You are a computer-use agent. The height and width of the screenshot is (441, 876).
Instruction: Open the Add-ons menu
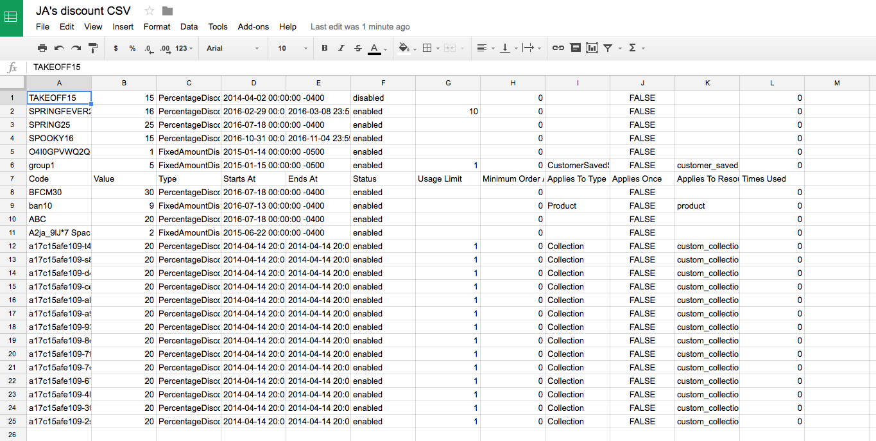(x=253, y=26)
